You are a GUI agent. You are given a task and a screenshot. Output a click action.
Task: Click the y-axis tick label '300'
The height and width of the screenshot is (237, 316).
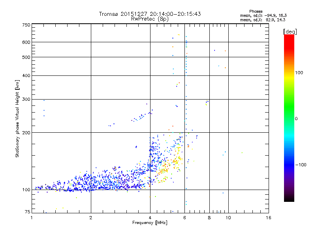[x=26, y=99]
